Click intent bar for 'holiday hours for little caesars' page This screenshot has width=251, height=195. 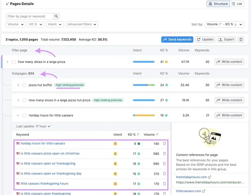tap(144, 115)
